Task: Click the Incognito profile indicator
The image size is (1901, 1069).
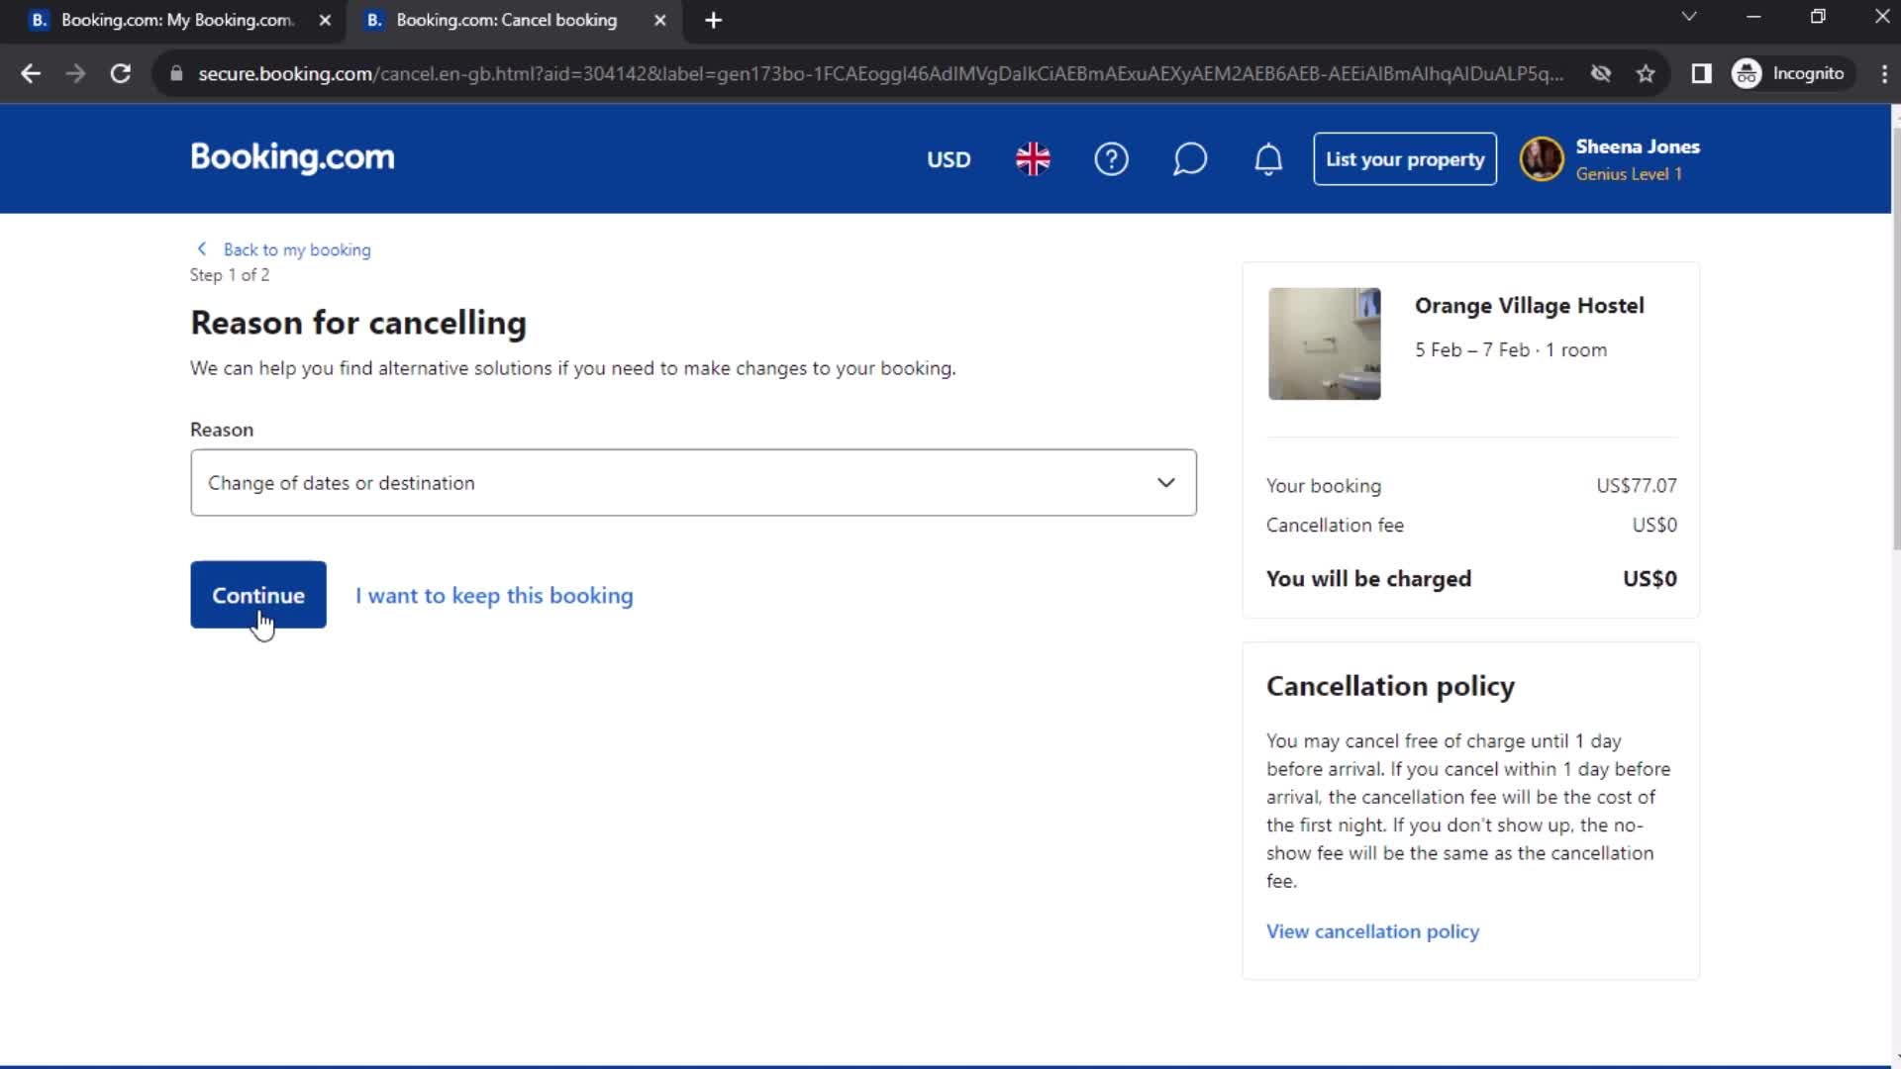Action: point(1790,73)
